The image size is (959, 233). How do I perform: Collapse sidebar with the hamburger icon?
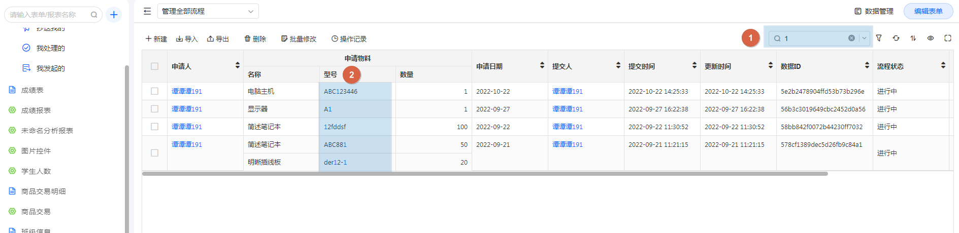tap(147, 11)
